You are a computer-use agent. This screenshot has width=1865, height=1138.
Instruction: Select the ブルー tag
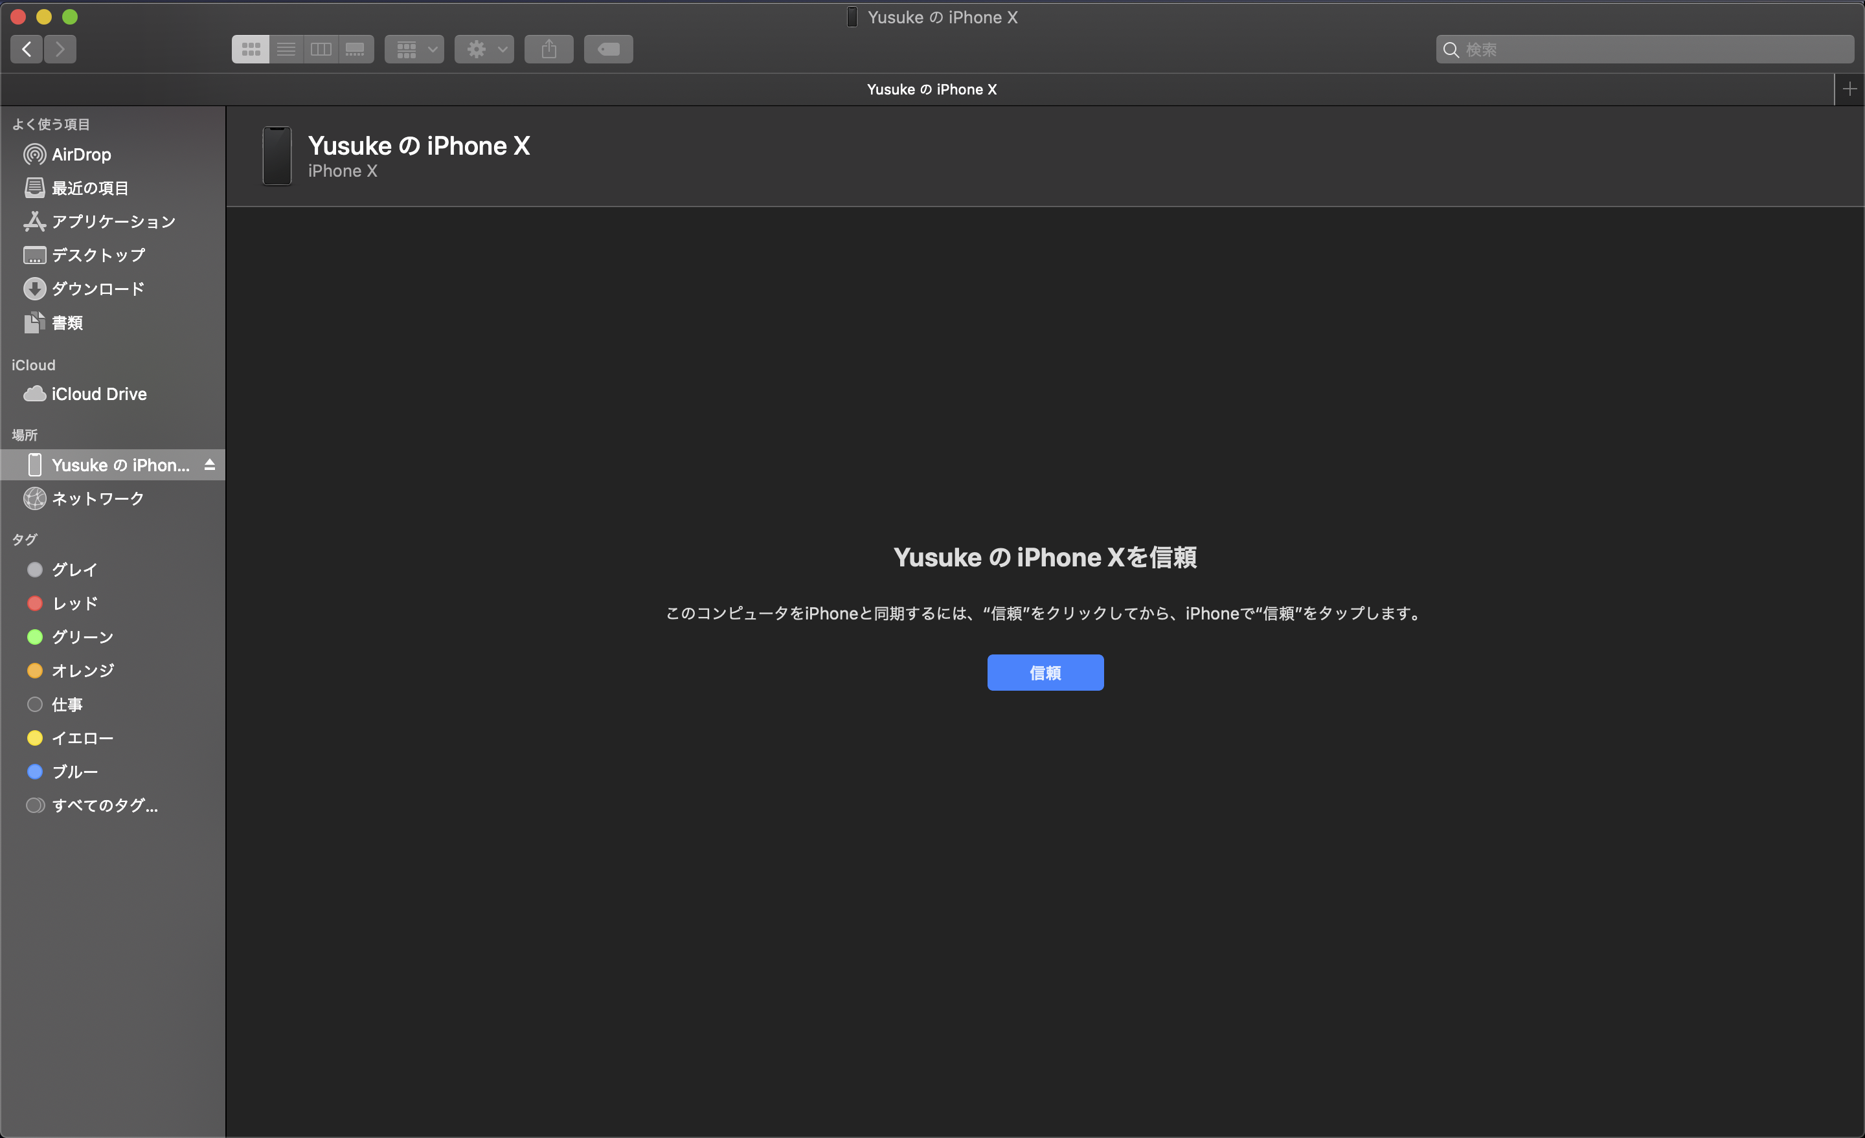click(113, 772)
